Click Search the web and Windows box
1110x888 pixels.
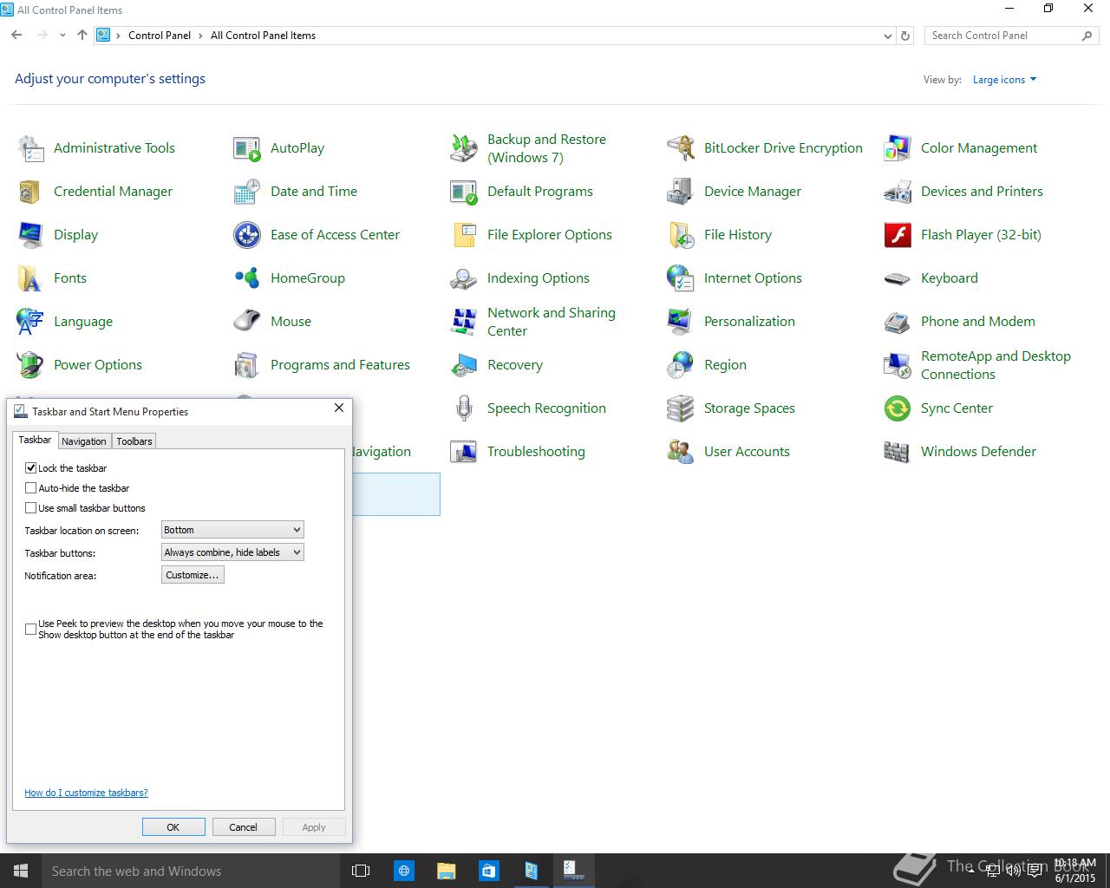[189, 871]
